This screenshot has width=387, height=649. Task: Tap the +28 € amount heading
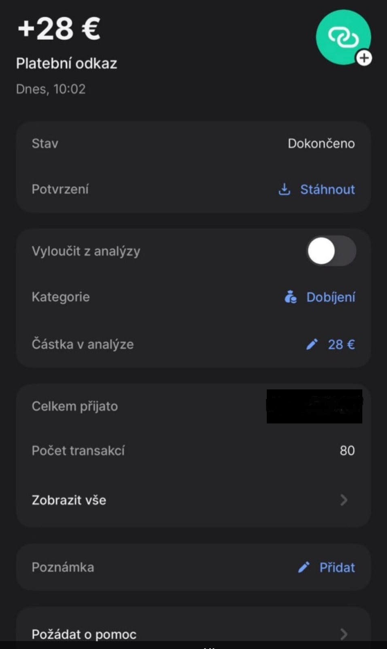point(59,29)
